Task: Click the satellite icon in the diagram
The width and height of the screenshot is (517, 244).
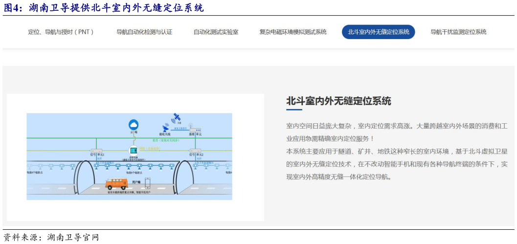Action: tap(176, 118)
